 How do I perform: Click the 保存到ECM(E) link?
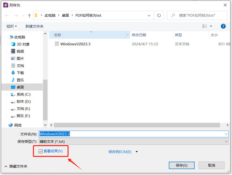(120, 152)
